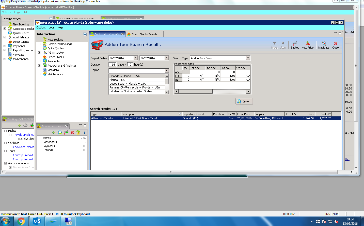Click the remote desktop horizontal scrollbar thumb
This screenshot has width=364, height=226.
171,172
